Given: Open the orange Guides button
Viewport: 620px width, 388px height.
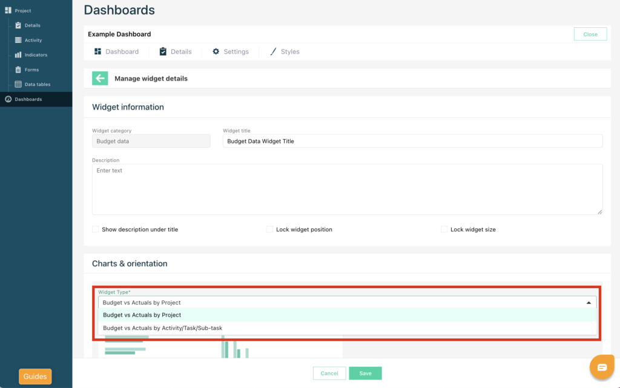Looking at the screenshot, I should [35, 376].
